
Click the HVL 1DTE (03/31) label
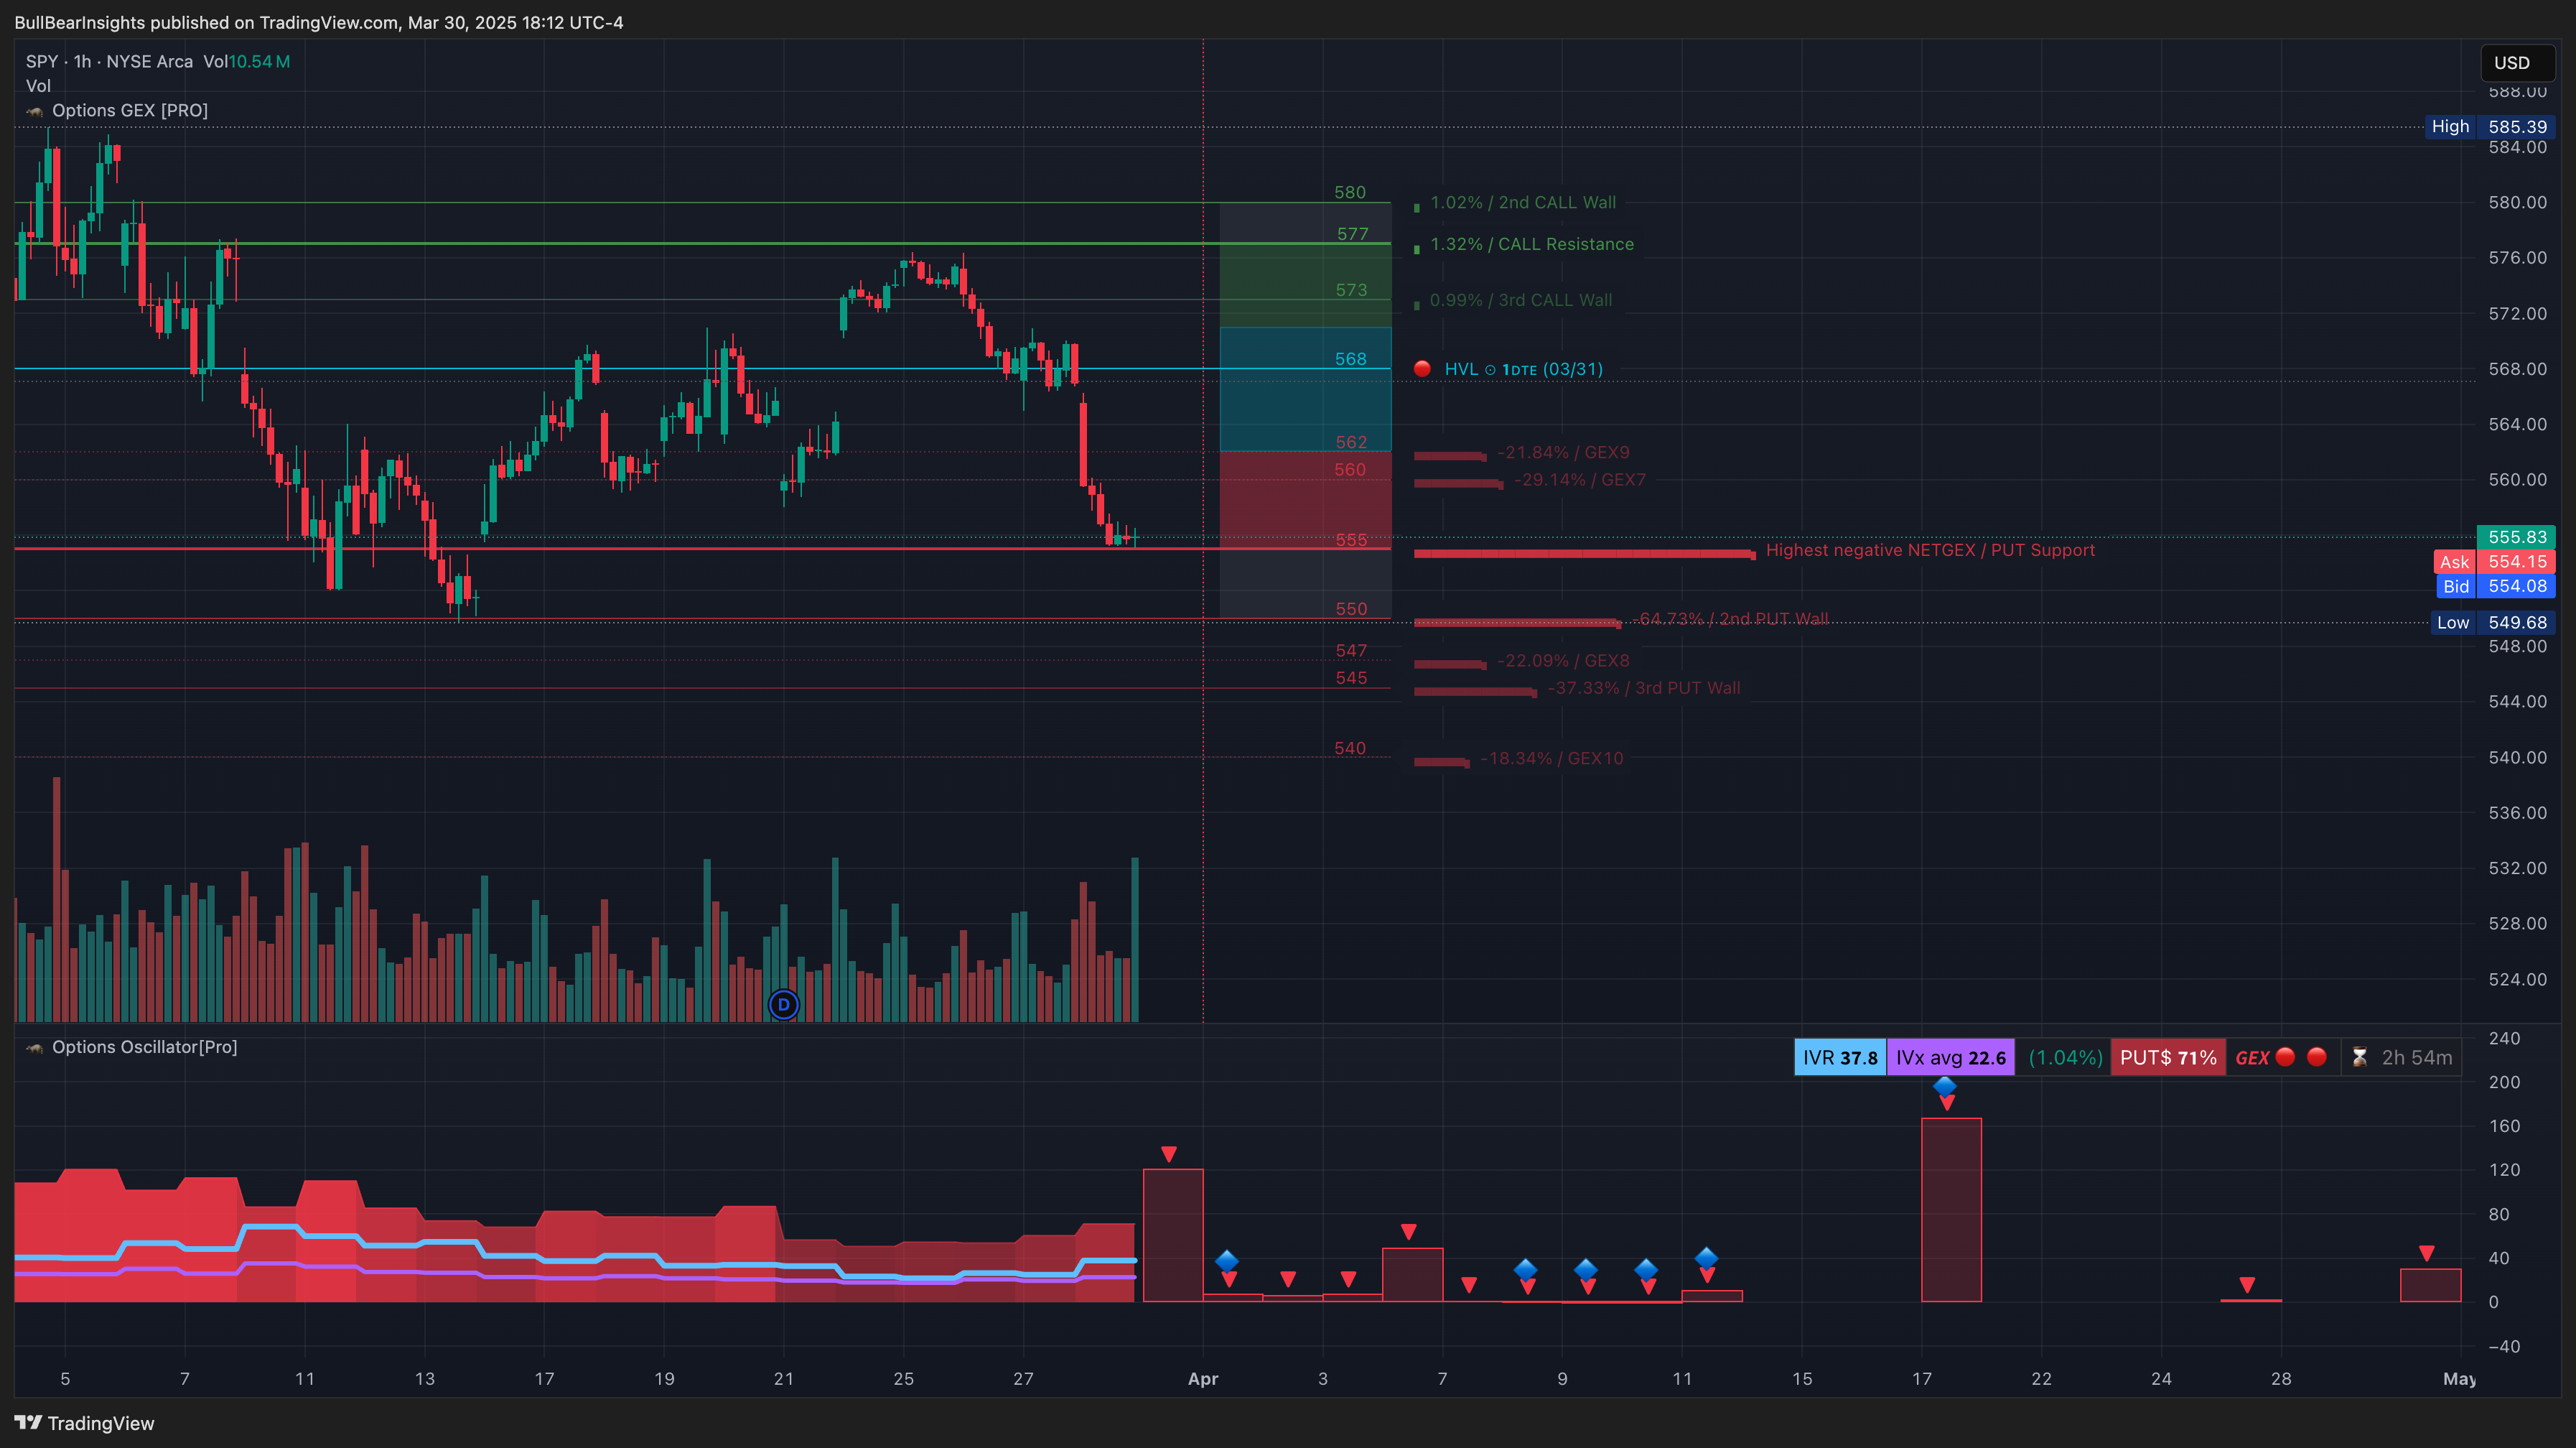tap(1524, 369)
